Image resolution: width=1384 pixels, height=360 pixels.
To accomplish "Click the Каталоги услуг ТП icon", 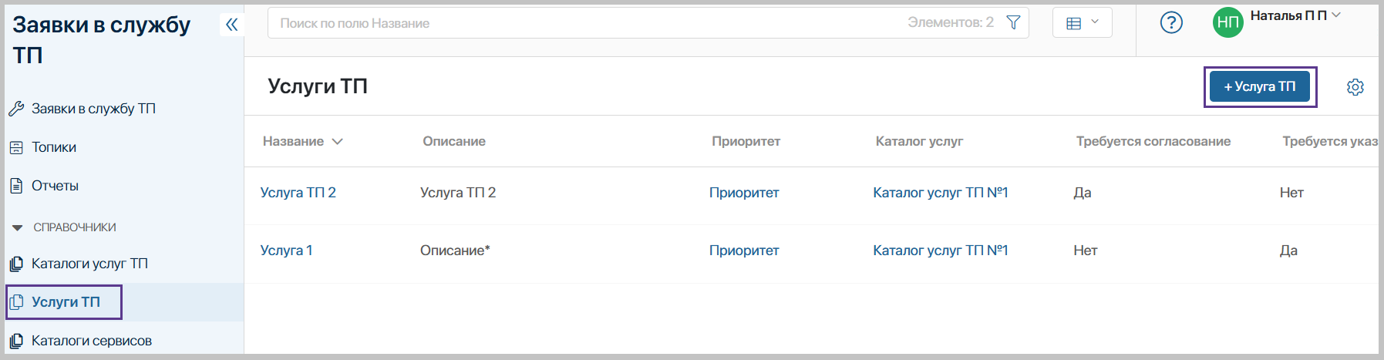I will 16,264.
